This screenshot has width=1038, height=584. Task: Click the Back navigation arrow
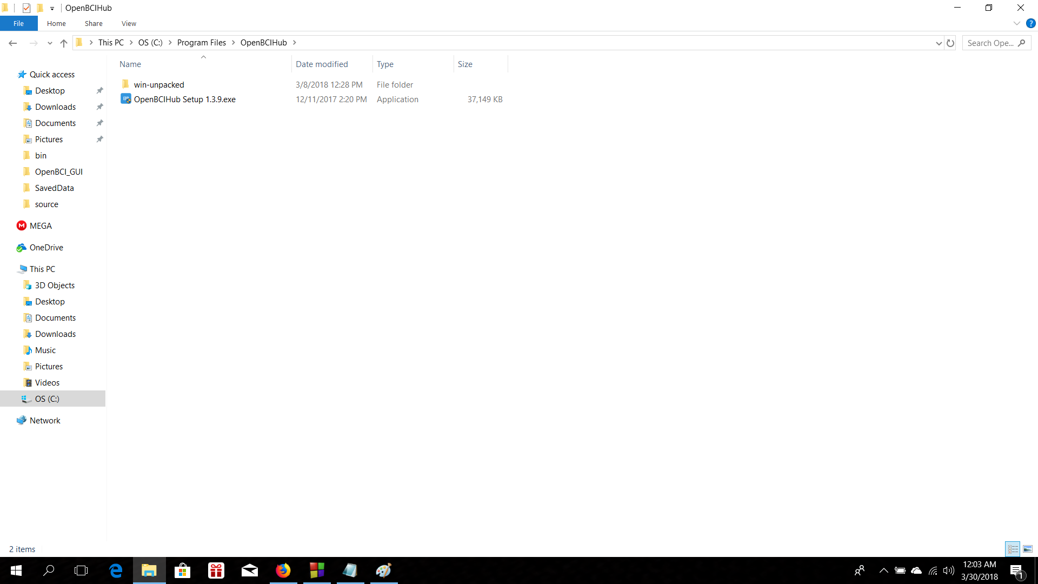(13, 43)
